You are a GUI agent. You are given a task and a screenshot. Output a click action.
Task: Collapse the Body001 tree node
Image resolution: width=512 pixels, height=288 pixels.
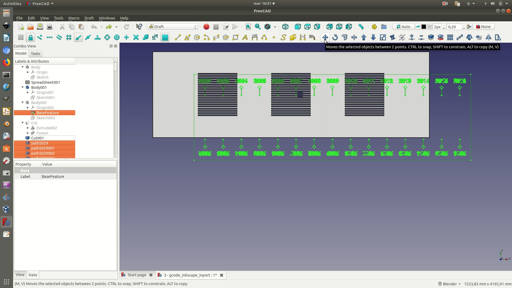click(x=23, y=87)
